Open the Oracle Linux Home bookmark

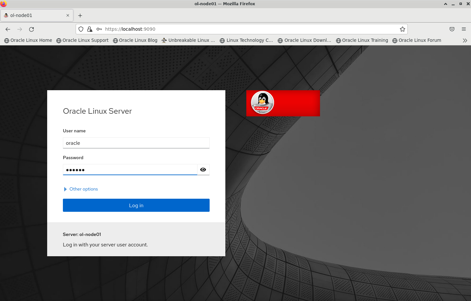click(28, 40)
